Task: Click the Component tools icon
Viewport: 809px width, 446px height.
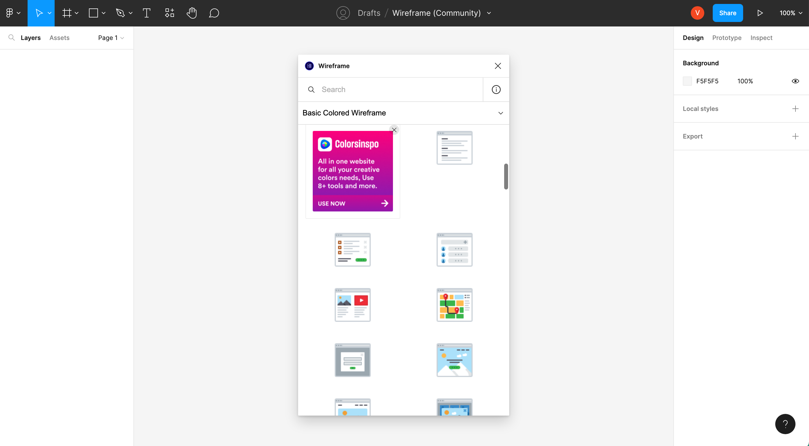Action: [169, 13]
